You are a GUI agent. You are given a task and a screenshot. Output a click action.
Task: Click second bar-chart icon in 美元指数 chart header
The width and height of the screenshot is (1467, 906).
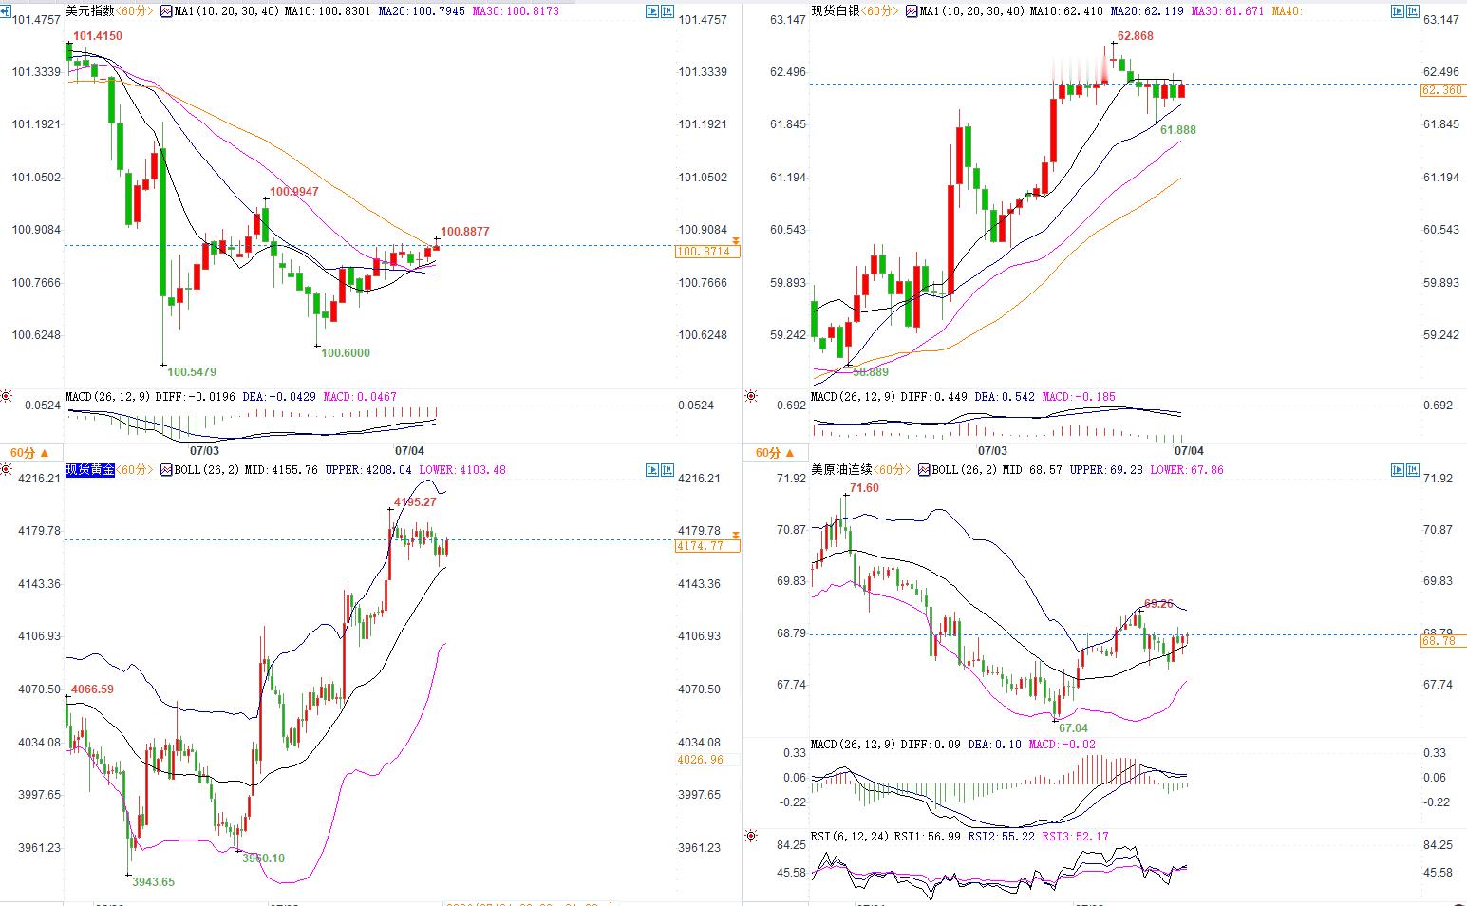[x=668, y=11]
